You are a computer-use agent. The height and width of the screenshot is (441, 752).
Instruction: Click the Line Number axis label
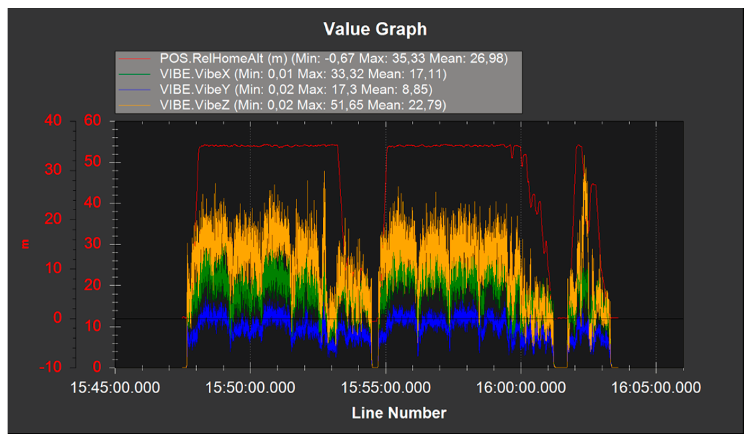click(399, 413)
